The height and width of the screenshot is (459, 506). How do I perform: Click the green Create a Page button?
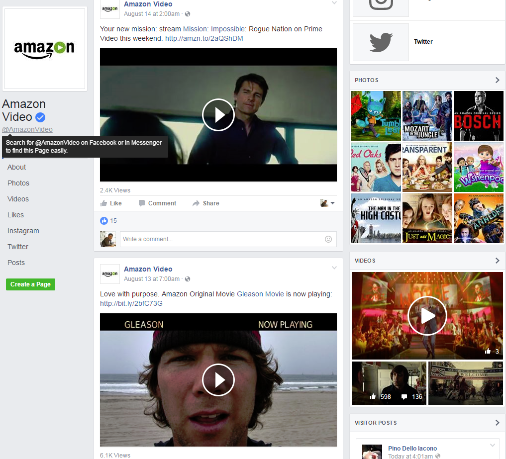click(31, 284)
